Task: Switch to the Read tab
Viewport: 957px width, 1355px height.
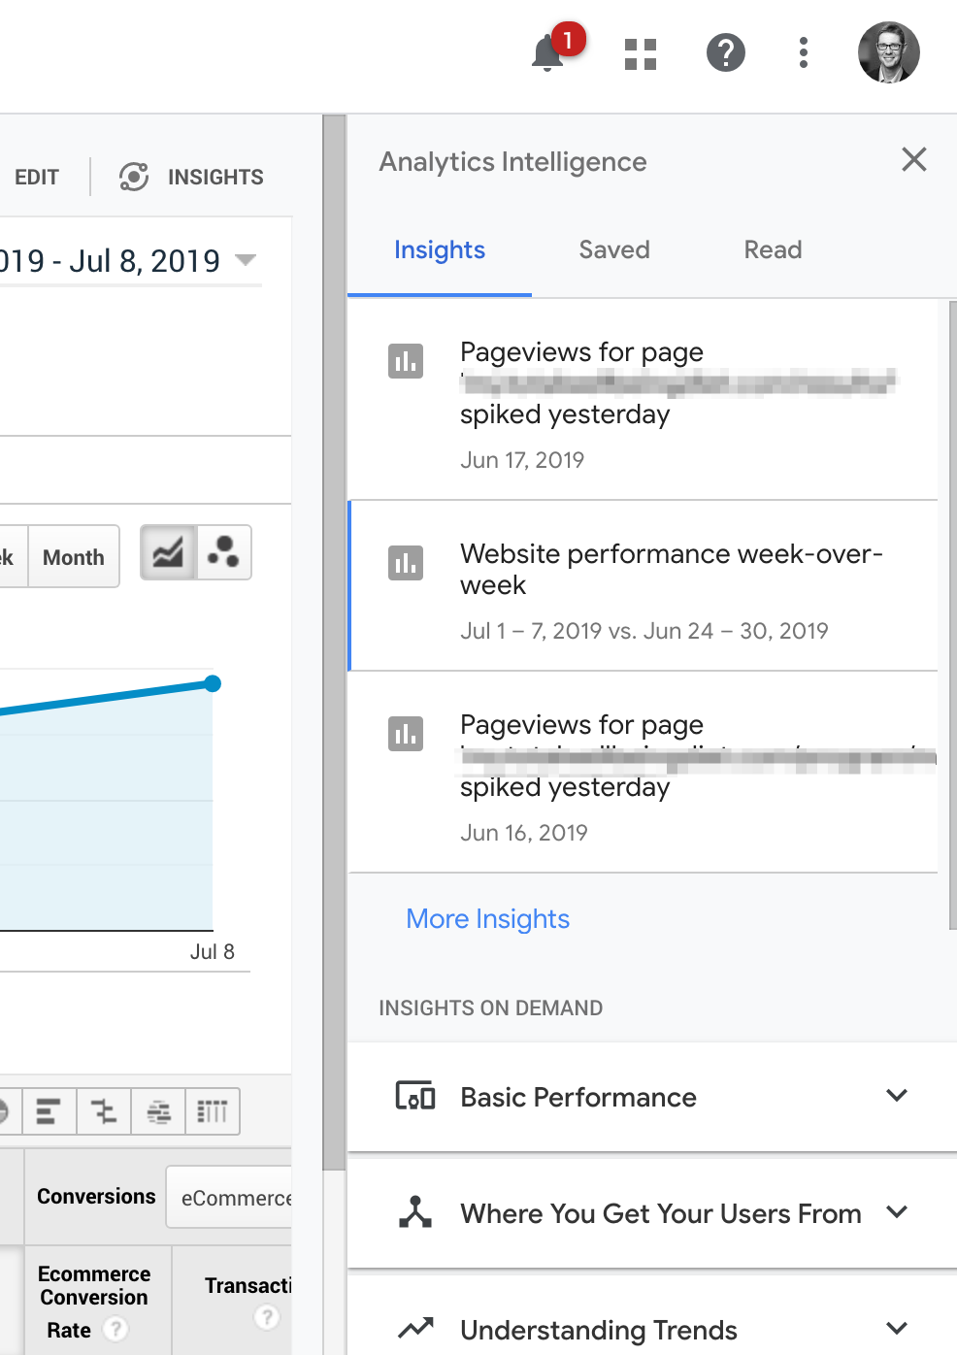Action: coord(773,250)
